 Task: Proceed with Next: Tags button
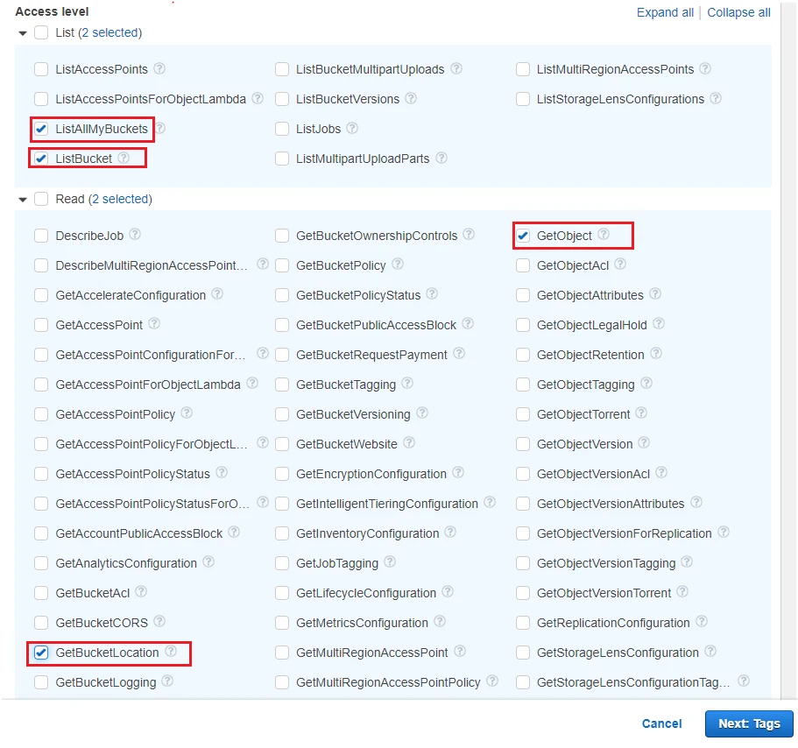click(749, 723)
